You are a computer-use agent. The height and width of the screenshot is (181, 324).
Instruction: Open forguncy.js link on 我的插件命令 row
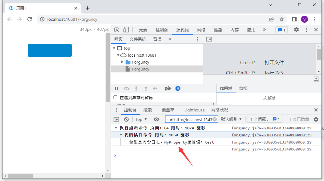pos(271,135)
